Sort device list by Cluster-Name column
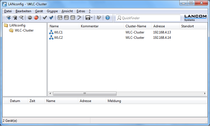The width and height of the screenshot is (210, 126). (x=136, y=26)
